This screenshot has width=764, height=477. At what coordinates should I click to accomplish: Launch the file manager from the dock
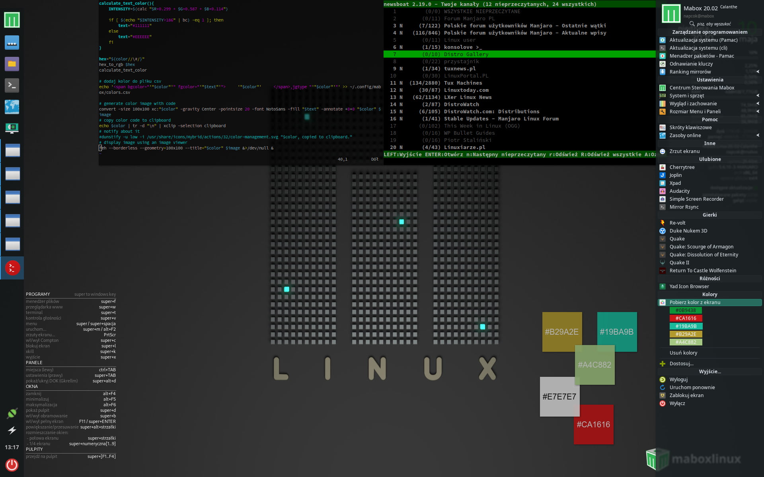pyautogui.click(x=12, y=64)
